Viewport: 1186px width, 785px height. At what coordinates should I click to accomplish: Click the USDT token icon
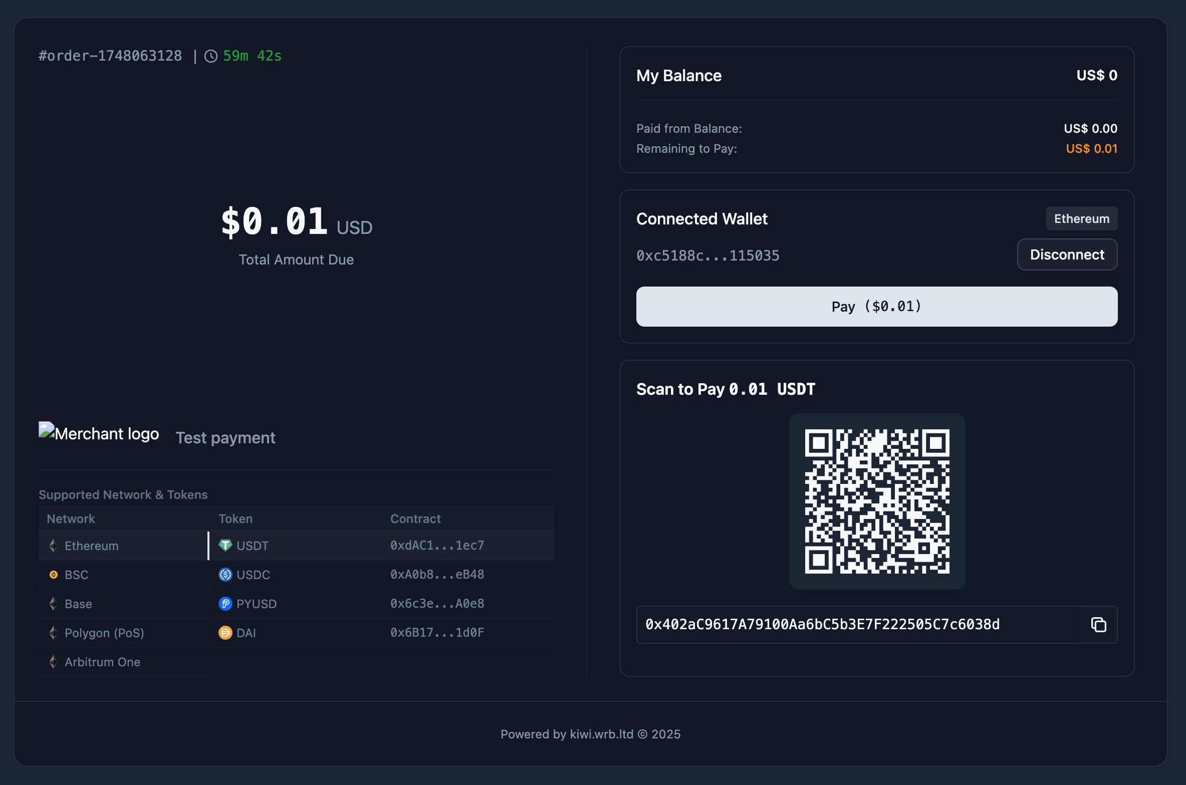click(x=224, y=545)
